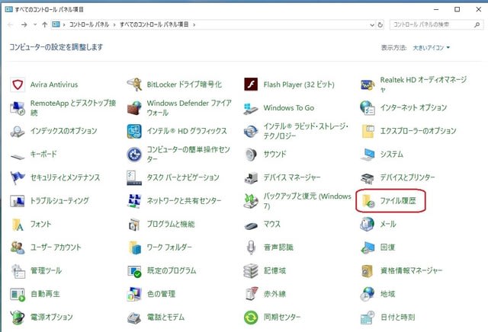
Task: Open メール icon
Action: pyautogui.click(x=368, y=225)
